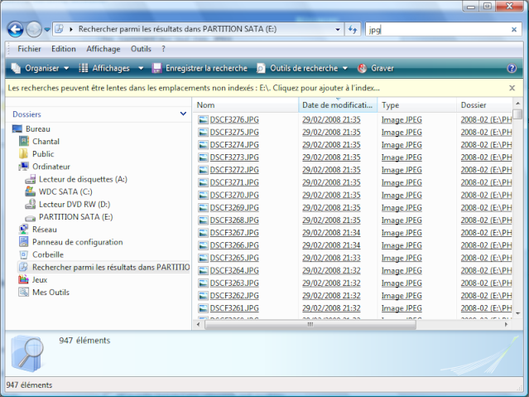This screenshot has width=529, height=397.
Task: Open the Affichages dropdown arrow
Action: coord(141,68)
